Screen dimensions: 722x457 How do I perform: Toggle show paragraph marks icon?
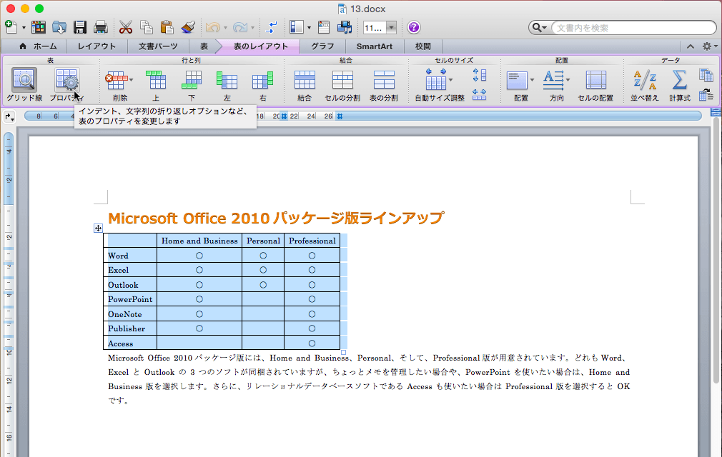point(271,28)
